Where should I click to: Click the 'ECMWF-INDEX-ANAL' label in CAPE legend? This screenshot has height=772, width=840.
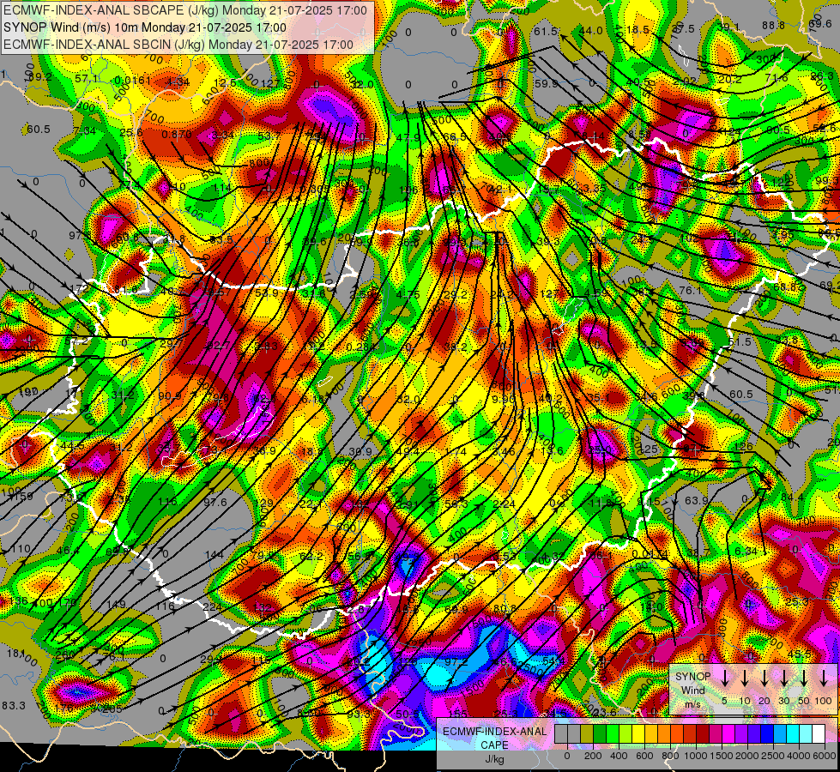tap(494, 732)
